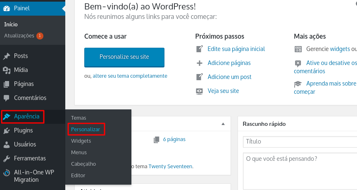Click the Plugins plug icon
The height and width of the screenshot is (190, 357).
coord(7,131)
